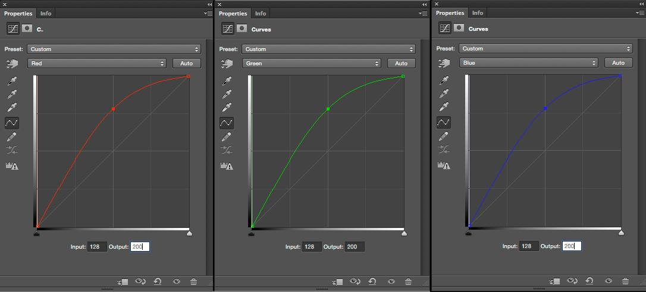Open the panel flyout menu in the Red panel

point(208,14)
